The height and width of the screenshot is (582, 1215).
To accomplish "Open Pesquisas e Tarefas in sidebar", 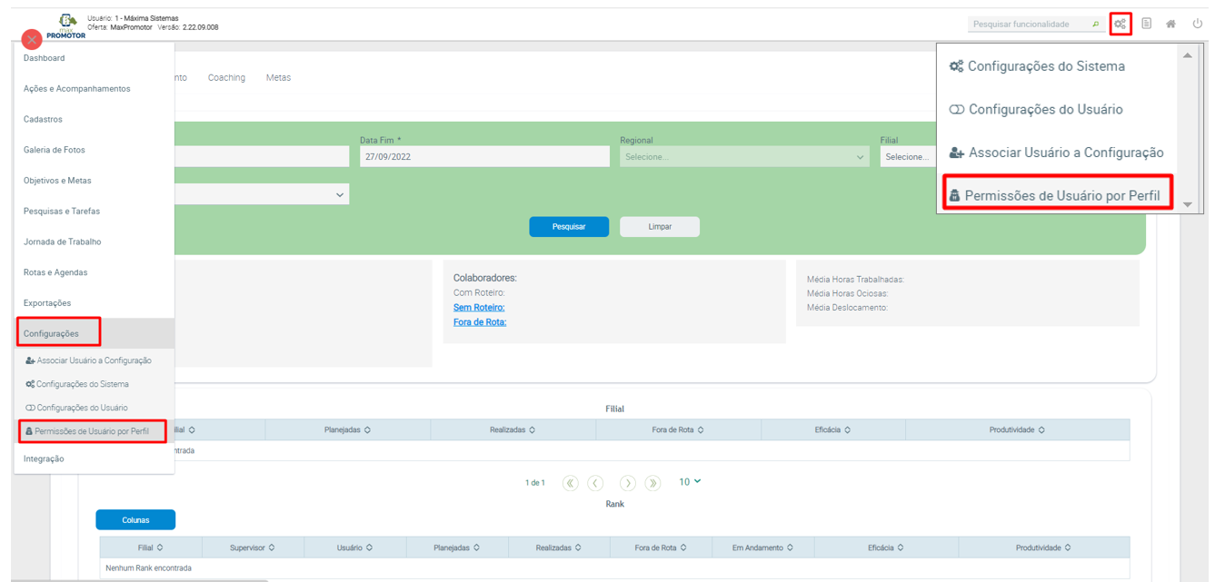I will pos(94,212).
